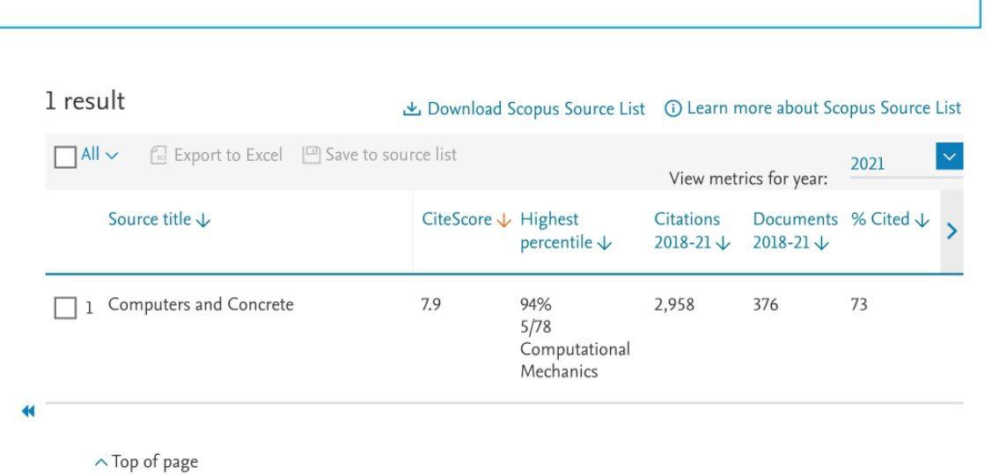Sort by Documents 2018-21 column
Image resolution: width=992 pixels, height=475 pixels.
(x=794, y=231)
